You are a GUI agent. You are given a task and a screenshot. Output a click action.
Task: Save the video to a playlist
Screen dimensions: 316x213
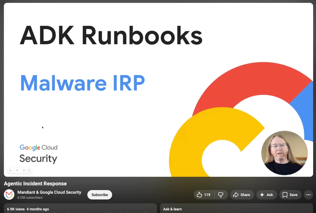click(x=290, y=195)
